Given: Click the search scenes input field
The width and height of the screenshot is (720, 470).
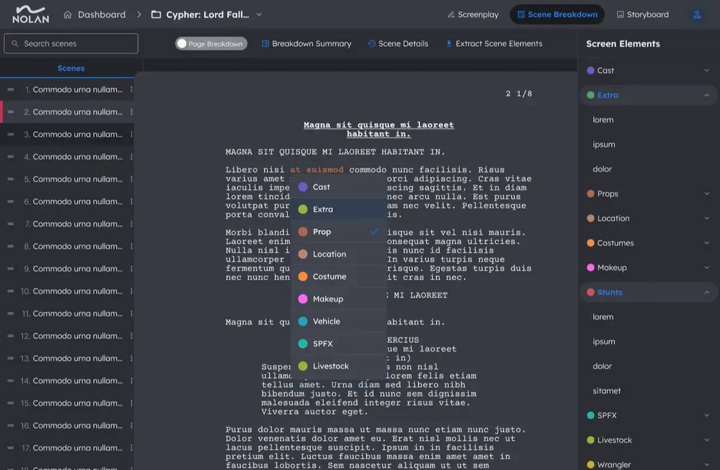Looking at the screenshot, I should point(71,43).
